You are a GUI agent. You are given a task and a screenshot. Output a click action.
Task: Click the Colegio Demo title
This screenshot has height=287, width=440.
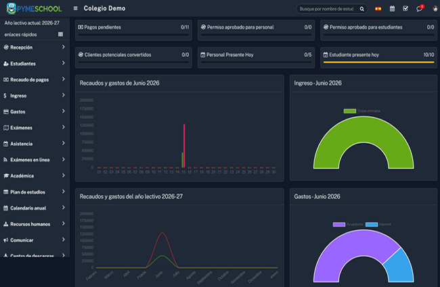click(105, 8)
